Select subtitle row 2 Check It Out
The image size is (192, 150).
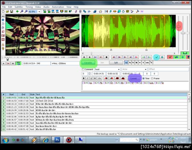pyautogui.click(x=94, y=101)
